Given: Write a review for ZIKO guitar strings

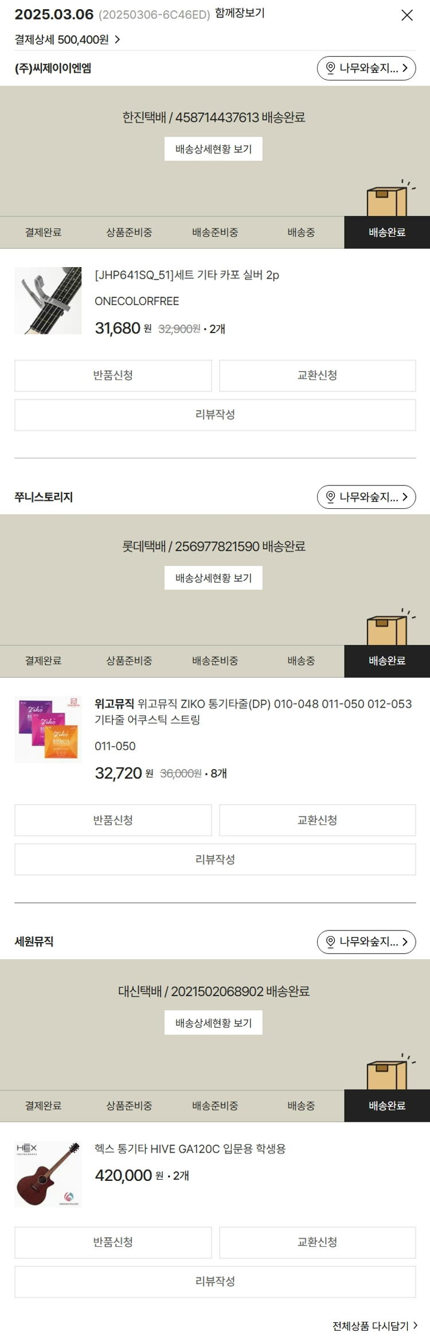Looking at the screenshot, I should (x=215, y=859).
